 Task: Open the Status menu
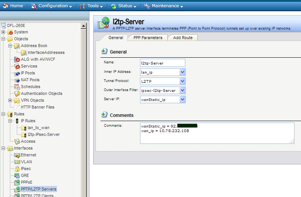[123, 6]
